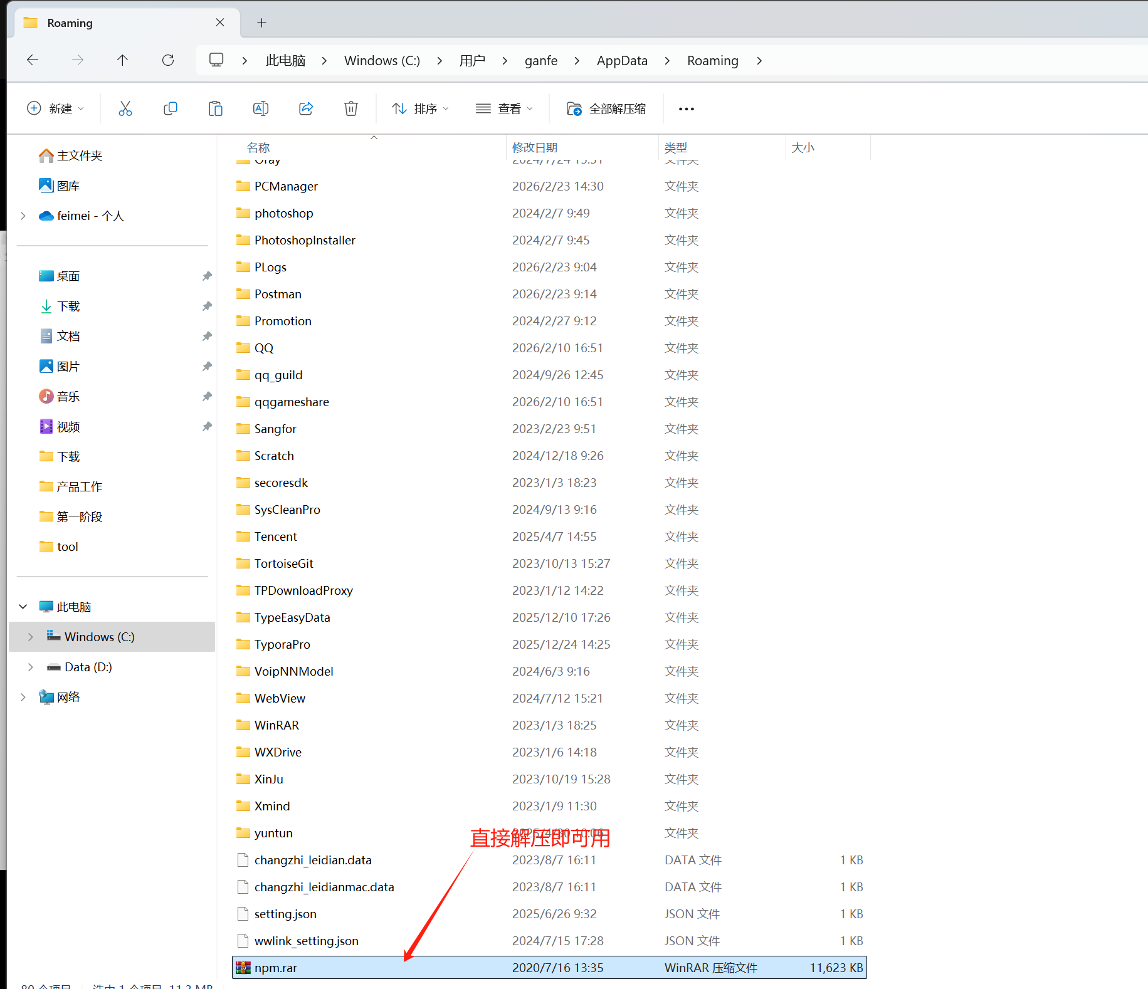Go up one folder level arrow
This screenshot has height=989, width=1148.
[122, 60]
